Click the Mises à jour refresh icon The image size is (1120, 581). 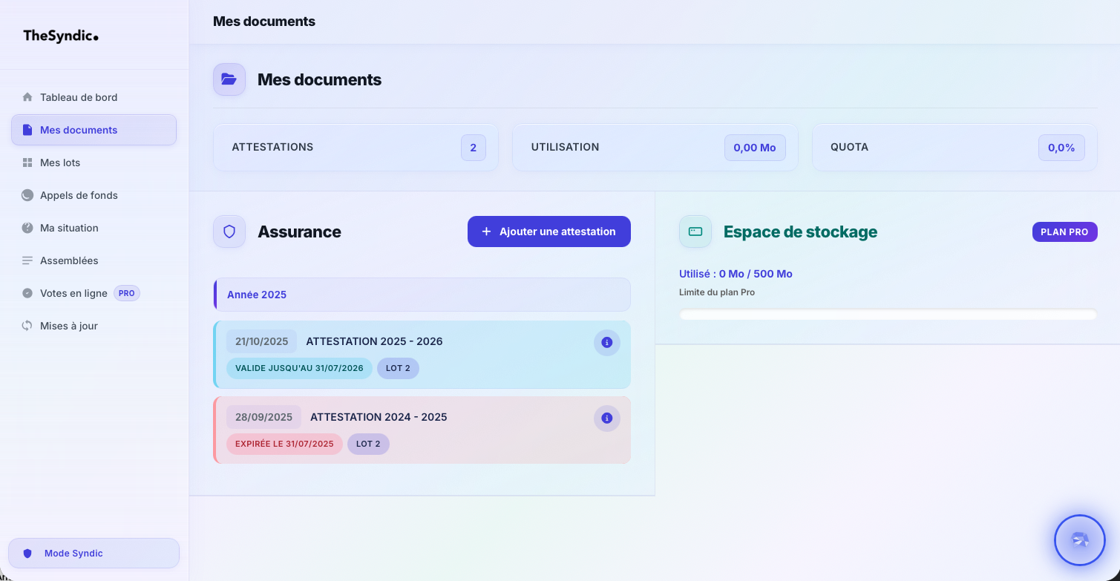pos(27,326)
